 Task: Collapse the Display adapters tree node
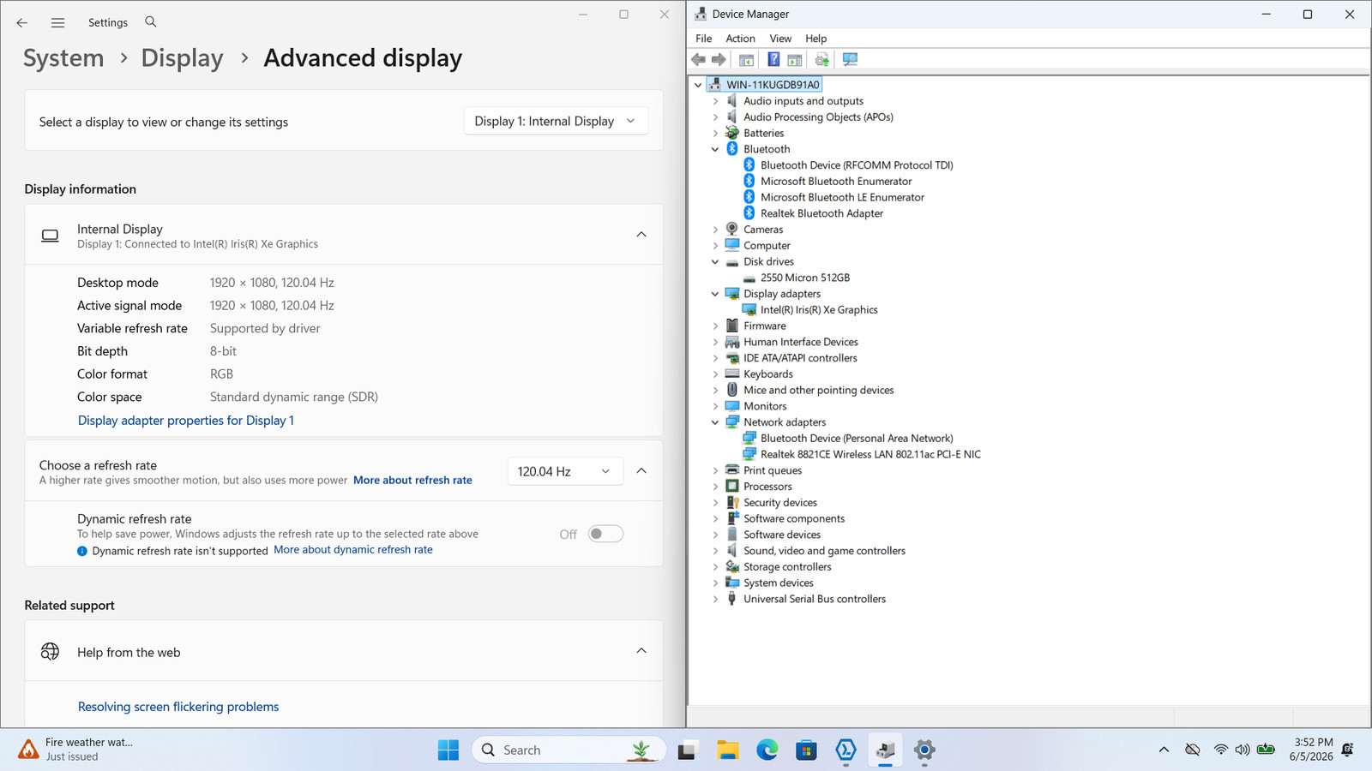coord(715,294)
